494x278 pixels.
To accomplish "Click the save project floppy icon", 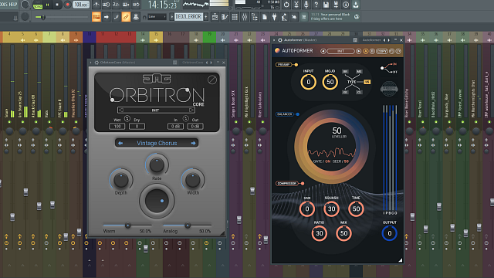I will [326, 5].
